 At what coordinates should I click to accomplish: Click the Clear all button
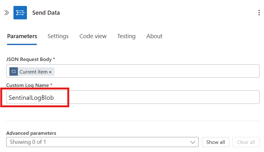(x=246, y=142)
